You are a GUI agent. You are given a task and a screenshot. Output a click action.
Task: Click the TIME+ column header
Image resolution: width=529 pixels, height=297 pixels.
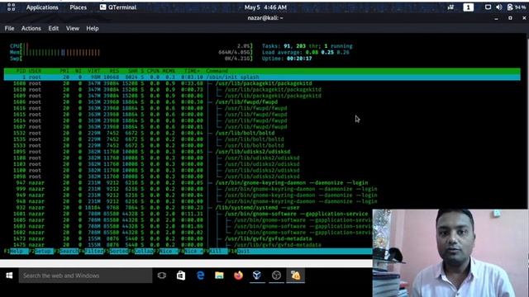pos(193,71)
